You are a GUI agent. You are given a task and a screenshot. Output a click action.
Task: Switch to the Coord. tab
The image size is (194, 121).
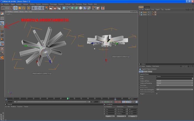[145, 72]
